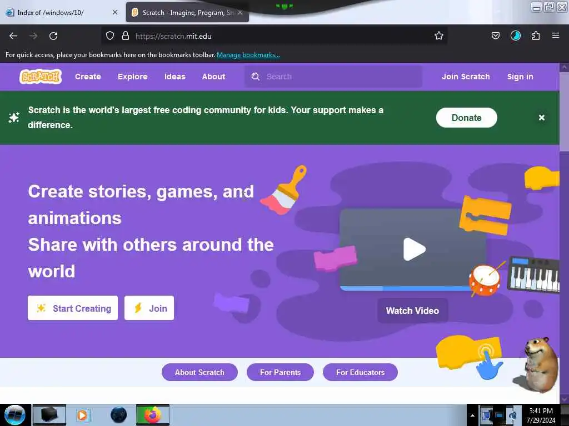Open the Windows Start orb

tap(15, 415)
